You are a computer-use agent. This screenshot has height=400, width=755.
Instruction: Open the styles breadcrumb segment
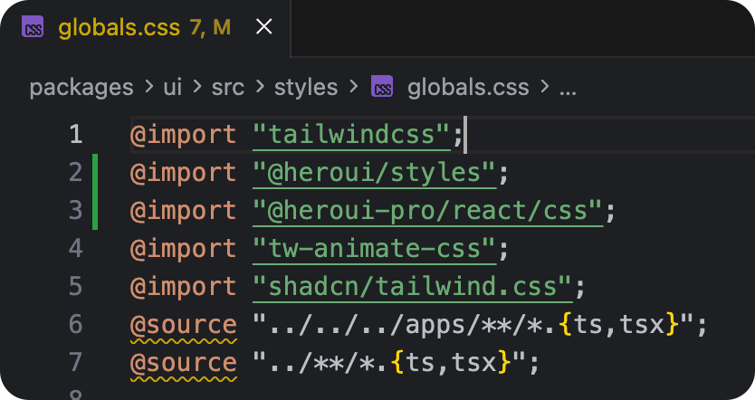306,88
